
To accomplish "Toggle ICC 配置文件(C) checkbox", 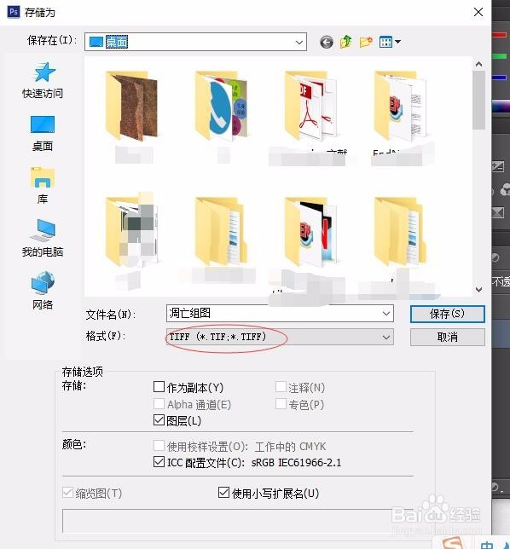I will tap(159, 462).
